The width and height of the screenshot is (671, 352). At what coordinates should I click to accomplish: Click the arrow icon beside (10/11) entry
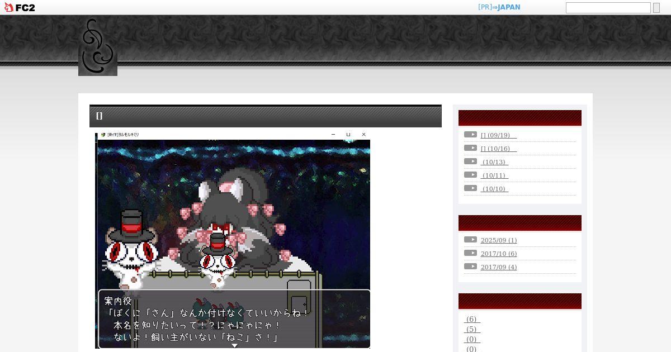(x=471, y=175)
